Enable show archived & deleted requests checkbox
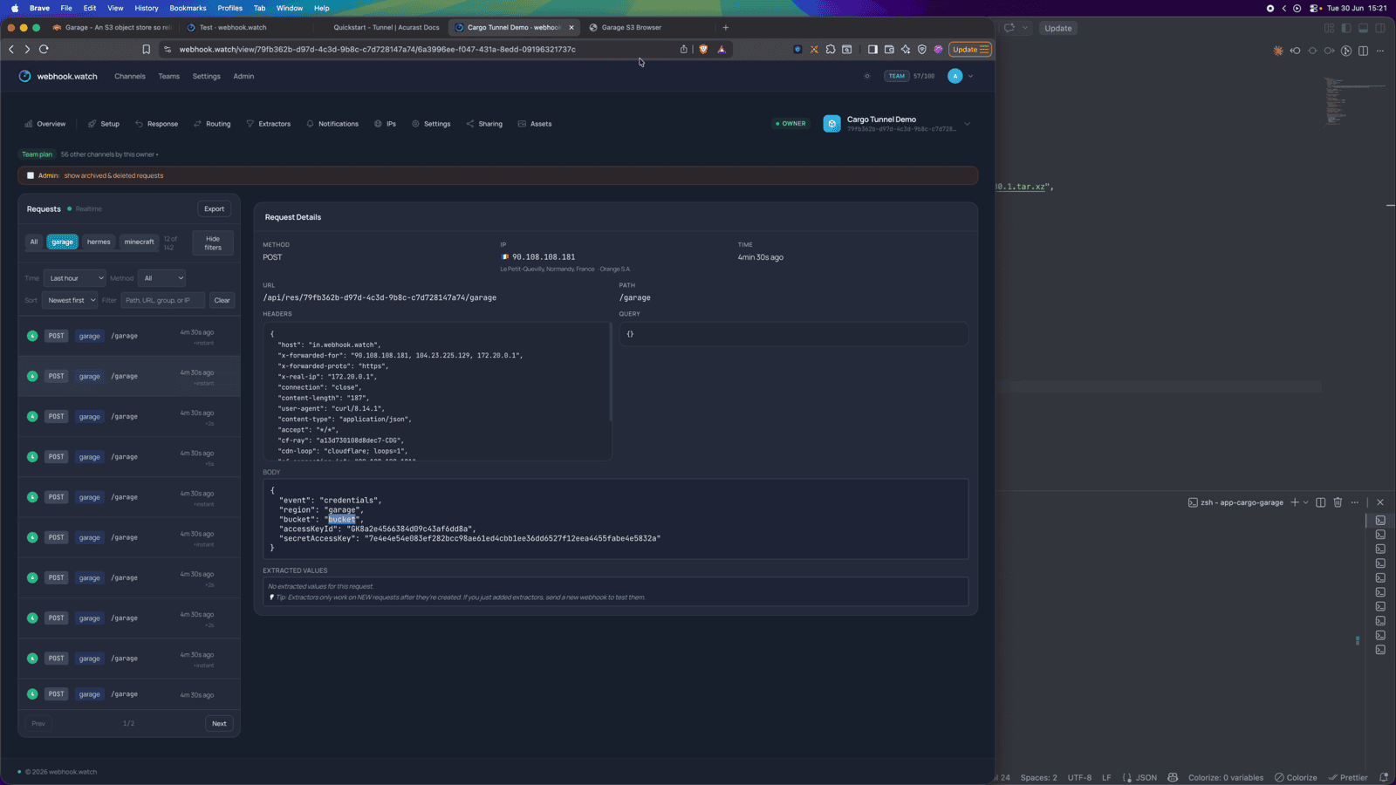Screen dimensions: 1396x785 [31, 175]
